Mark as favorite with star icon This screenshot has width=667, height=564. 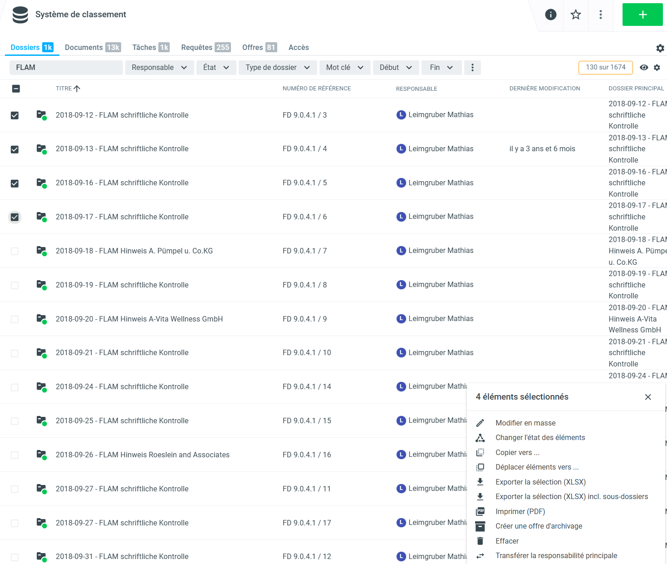pos(575,15)
